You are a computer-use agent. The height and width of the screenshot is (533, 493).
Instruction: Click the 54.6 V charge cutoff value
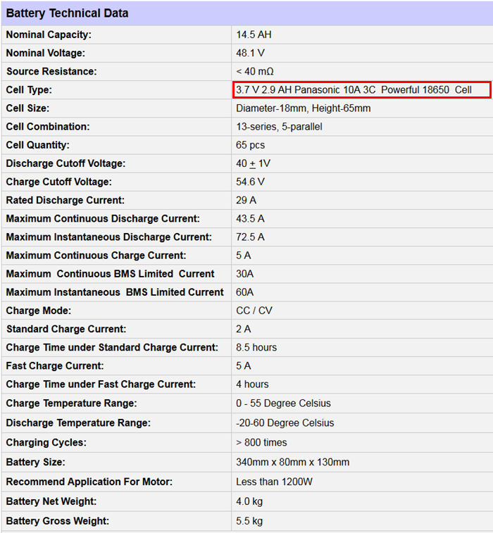(250, 182)
